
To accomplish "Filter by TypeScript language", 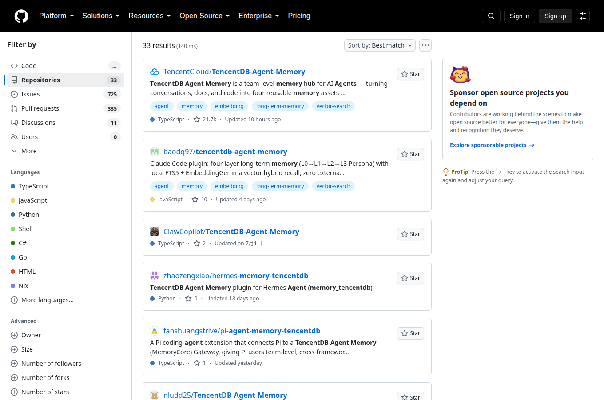I will click(x=66, y=186).
